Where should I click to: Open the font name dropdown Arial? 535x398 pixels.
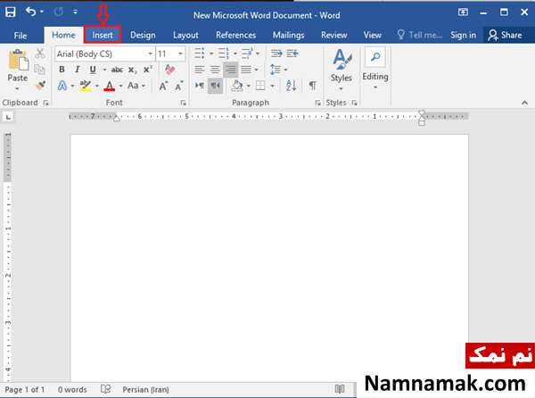pyautogui.click(x=150, y=54)
